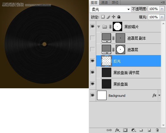Hide the Background layer
This screenshot has width=166, height=133.
coord(92,95)
